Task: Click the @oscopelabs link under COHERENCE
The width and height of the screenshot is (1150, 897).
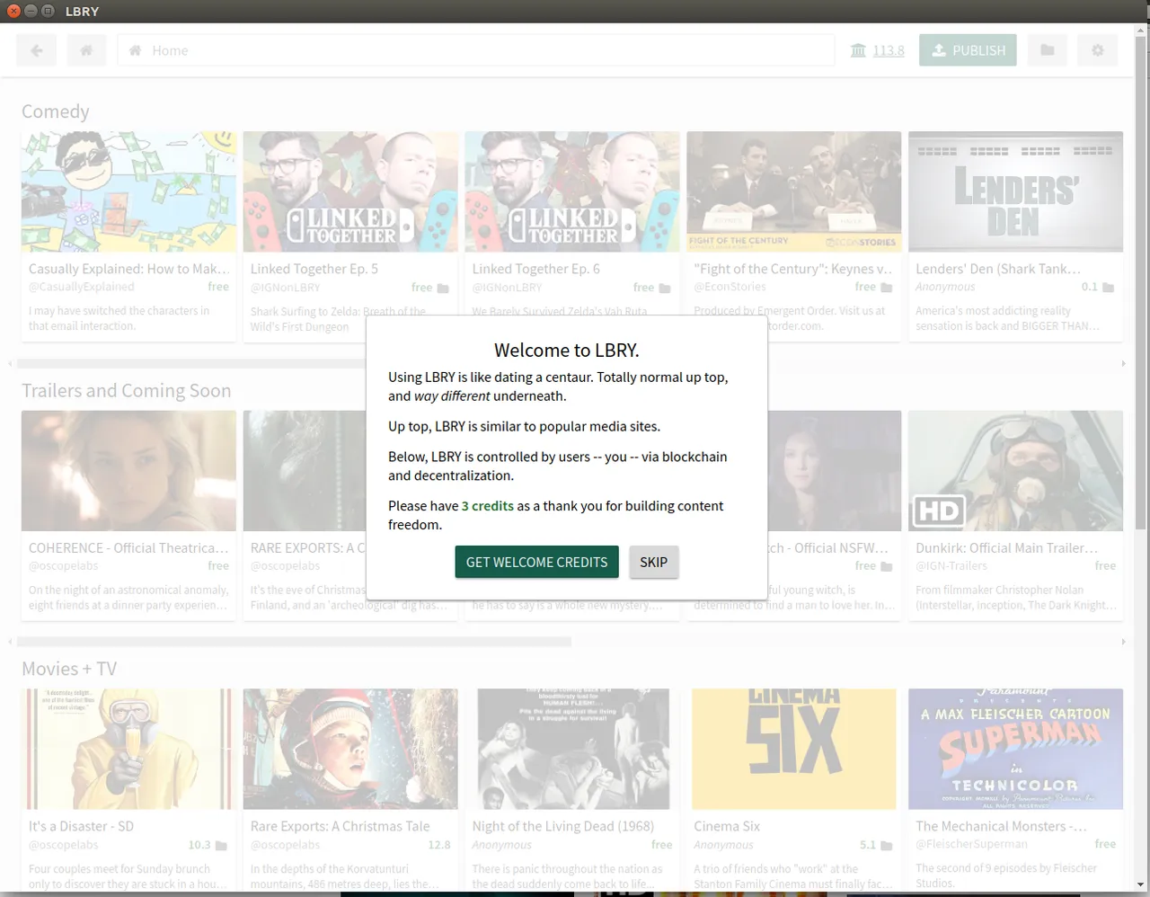Action: [64, 566]
